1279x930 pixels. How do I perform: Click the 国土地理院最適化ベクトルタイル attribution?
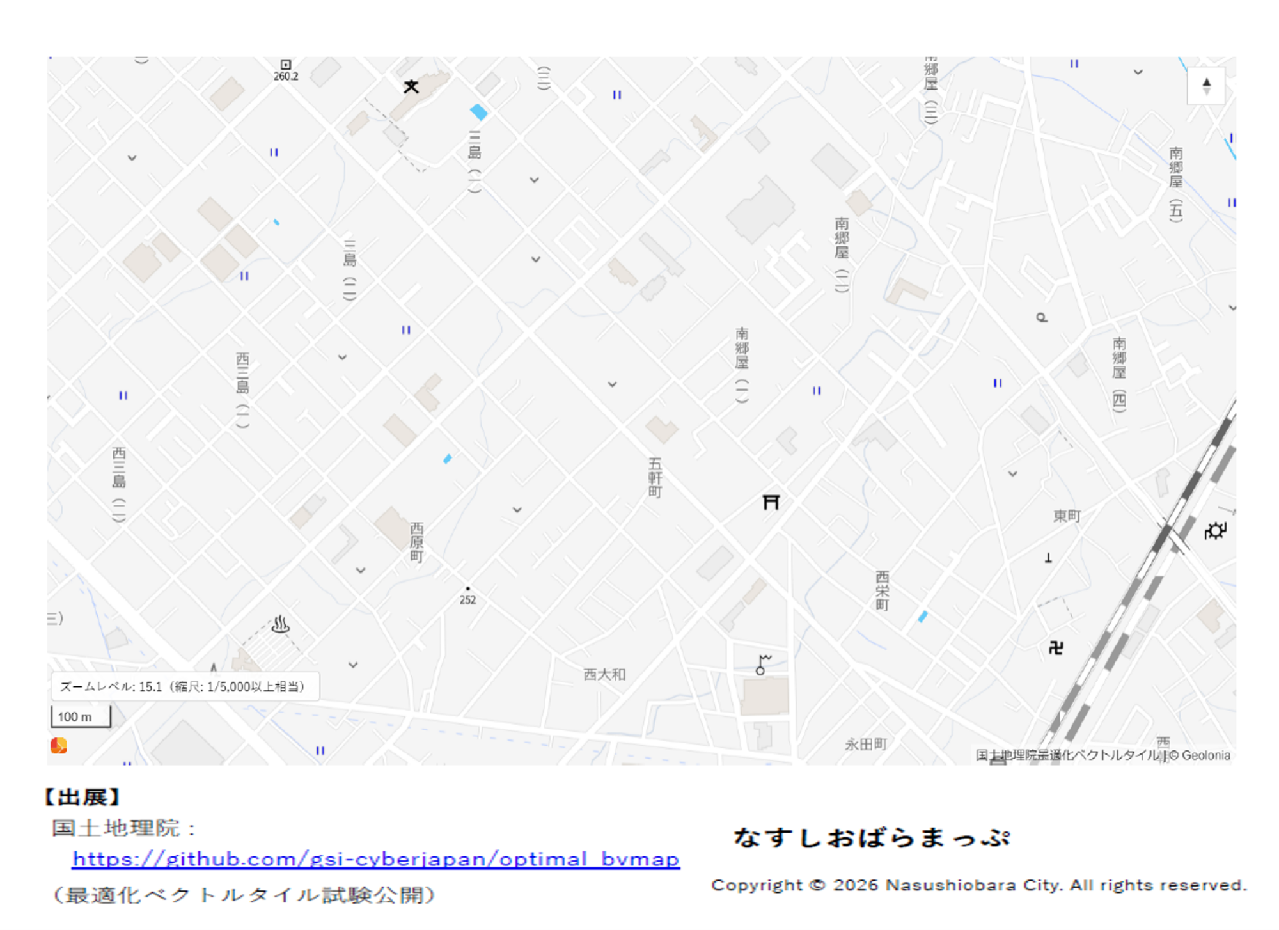click(x=1067, y=755)
